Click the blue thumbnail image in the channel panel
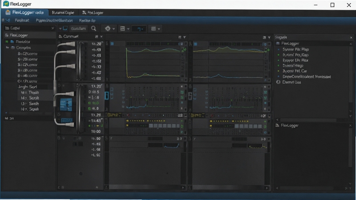Image resolution: width=356 pixels, height=200 pixels. click(x=66, y=104)
